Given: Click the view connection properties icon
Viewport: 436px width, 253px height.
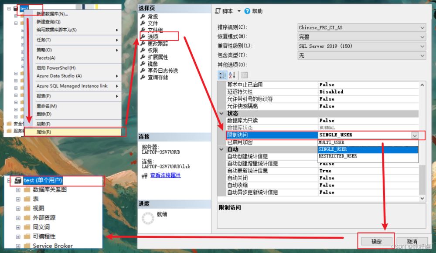Looking at the screenshot, I should point(145,175).
